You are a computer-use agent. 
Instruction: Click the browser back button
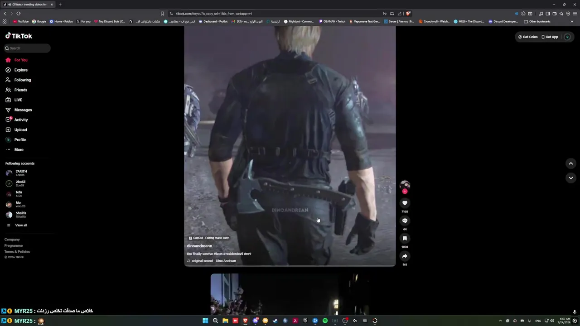(x=5, y=14)
